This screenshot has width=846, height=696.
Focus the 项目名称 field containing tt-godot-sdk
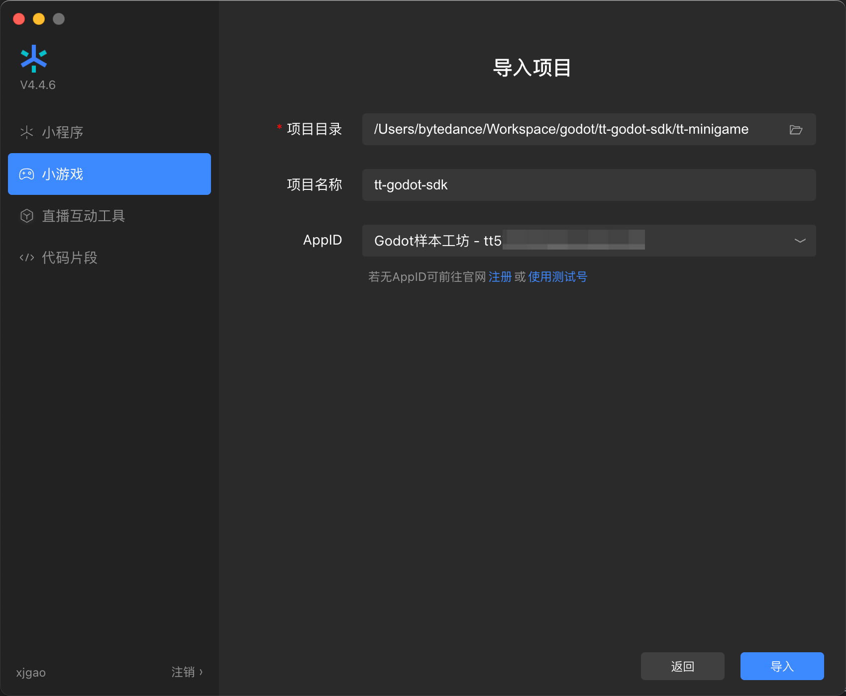588,185
